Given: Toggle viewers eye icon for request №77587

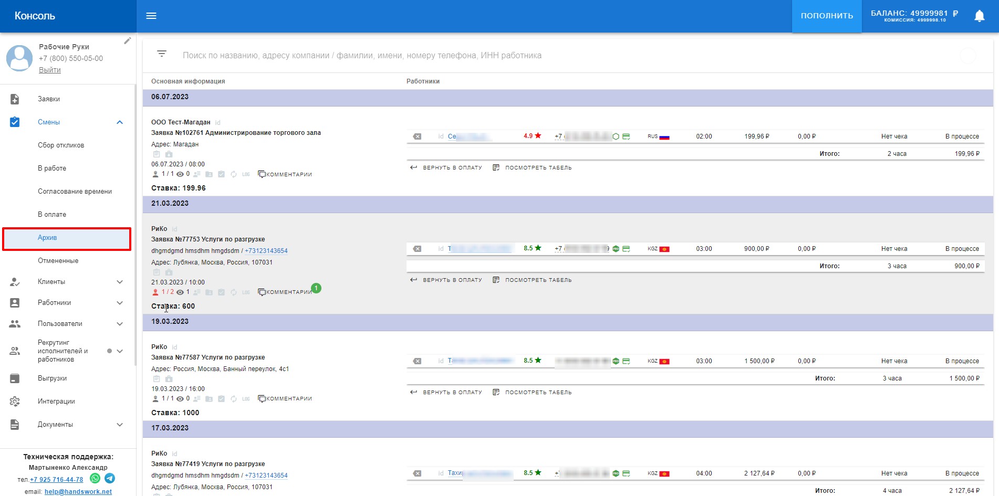Looking at the screenshot, I should (x=180, y=399).
